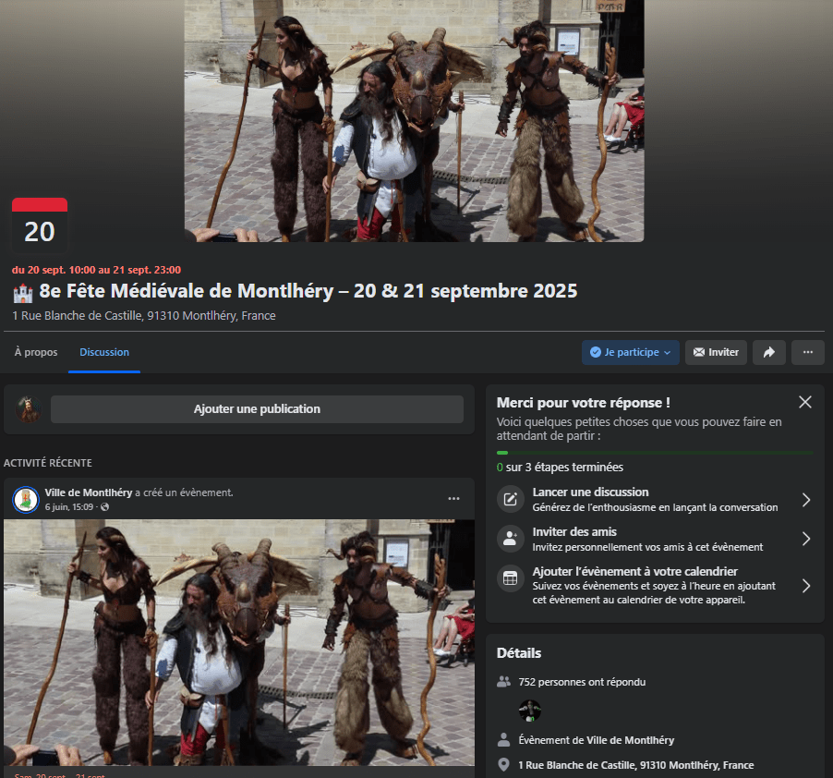Open the post options ellipsis menu
This screenshot has width=833, height=778.
click(x=453, y=498)
